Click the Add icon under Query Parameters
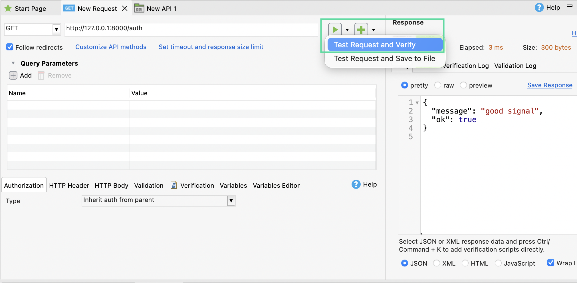Screen dimensions: 577x283 (13, 75)
